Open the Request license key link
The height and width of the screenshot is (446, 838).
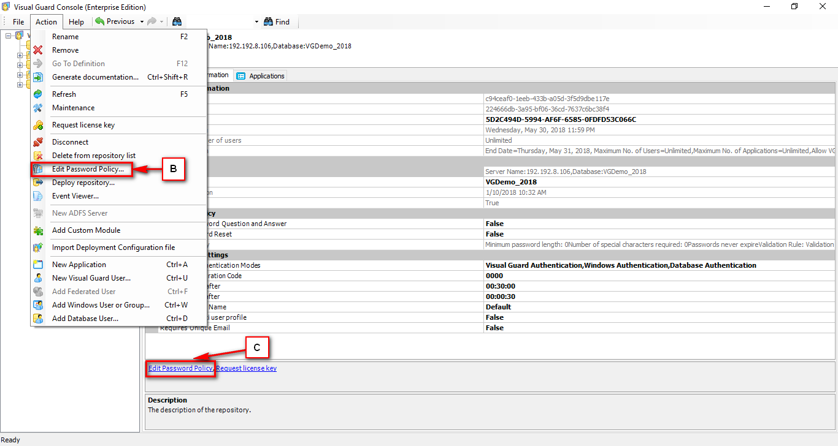(247, 368)
